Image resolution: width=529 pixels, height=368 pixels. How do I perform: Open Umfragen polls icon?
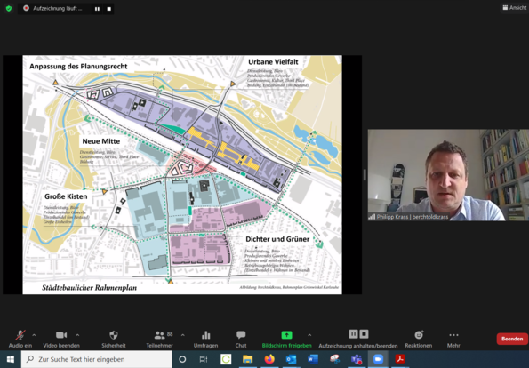(x=205, y=339)
